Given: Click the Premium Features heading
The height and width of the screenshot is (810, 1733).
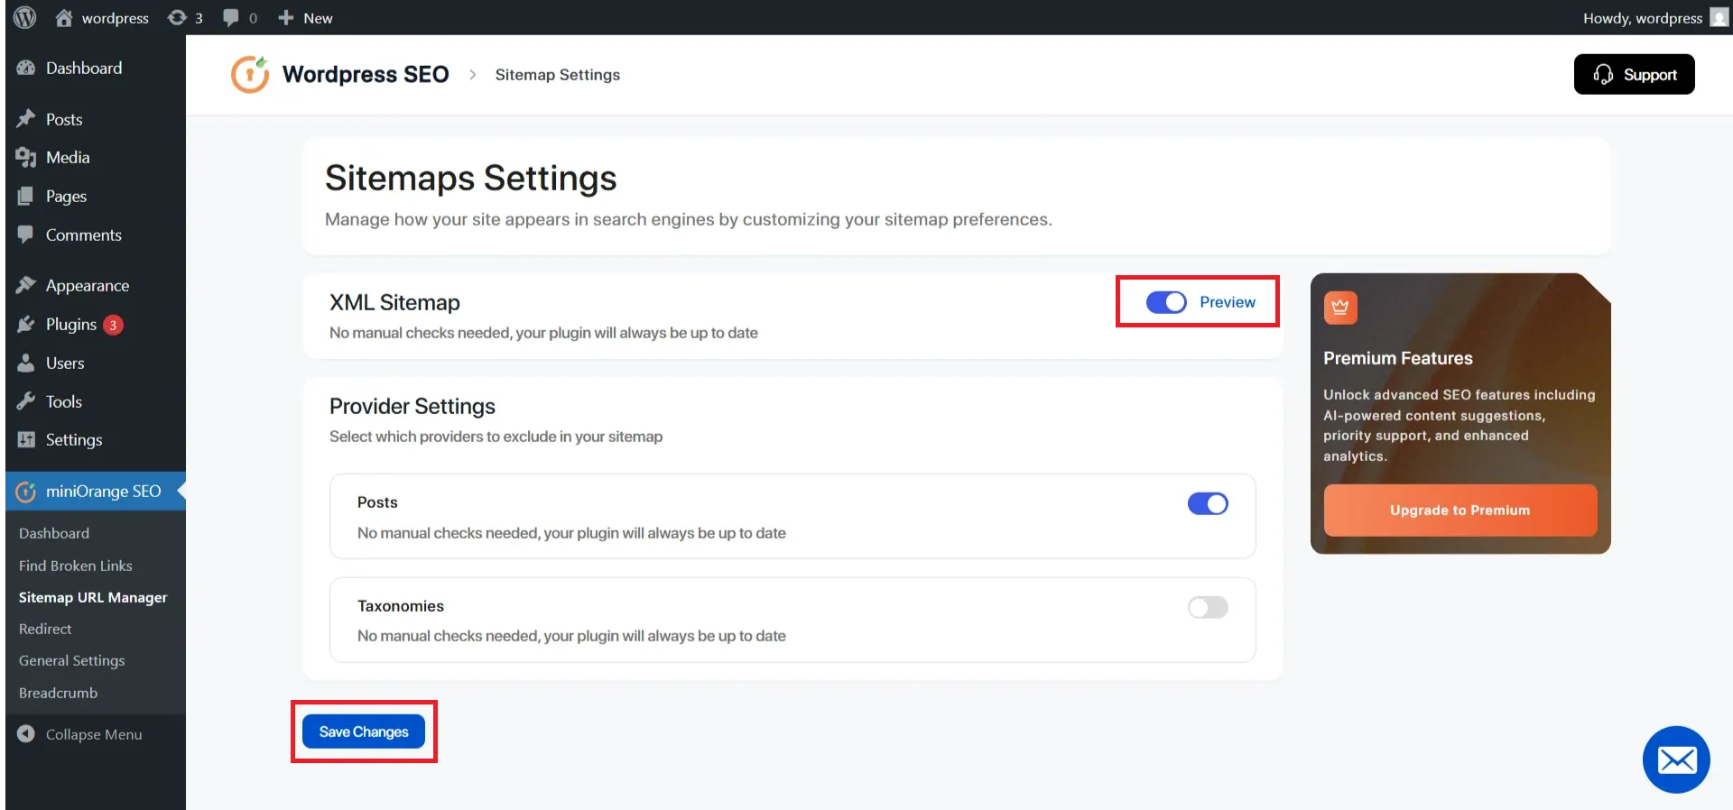Looking at the screenshot, I should (x=1398, y=358).
